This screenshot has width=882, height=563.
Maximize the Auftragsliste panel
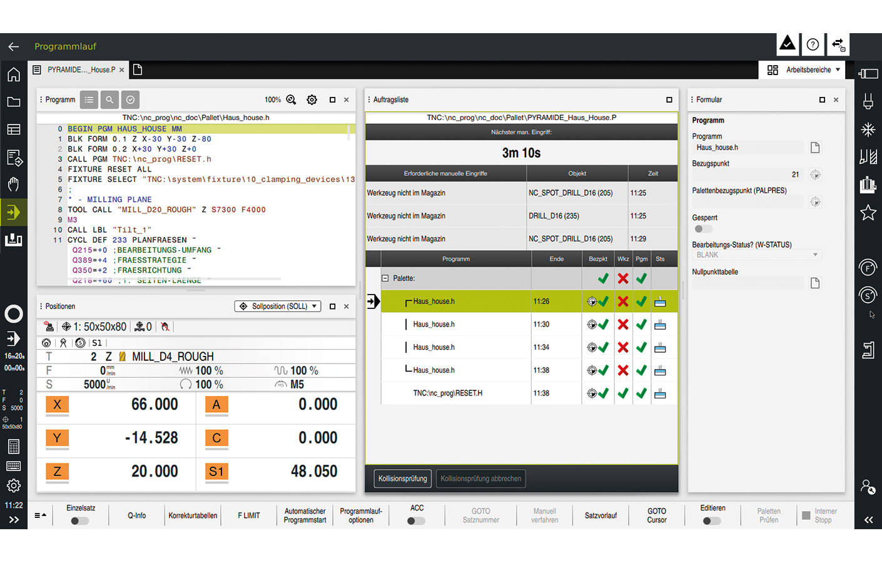669,99
